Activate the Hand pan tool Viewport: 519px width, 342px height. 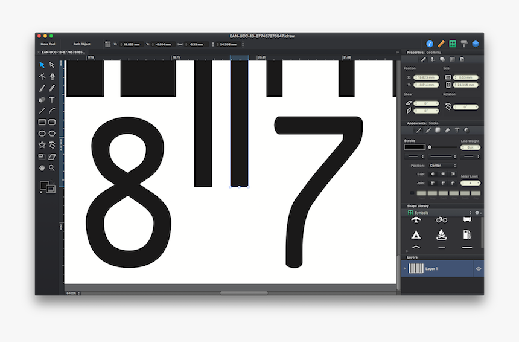point(42,167)
